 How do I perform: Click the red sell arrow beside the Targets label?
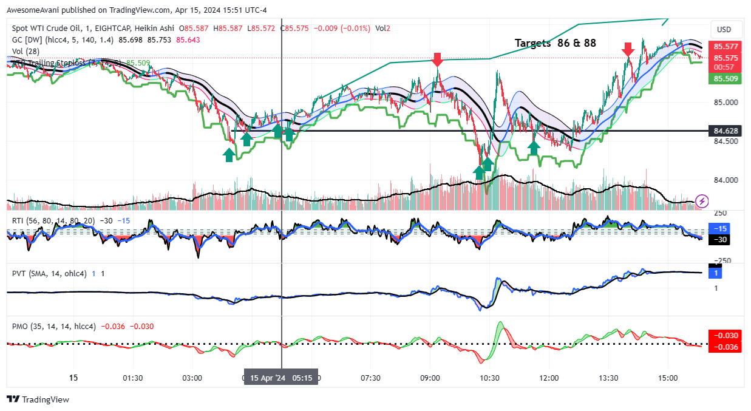(628, 49)
